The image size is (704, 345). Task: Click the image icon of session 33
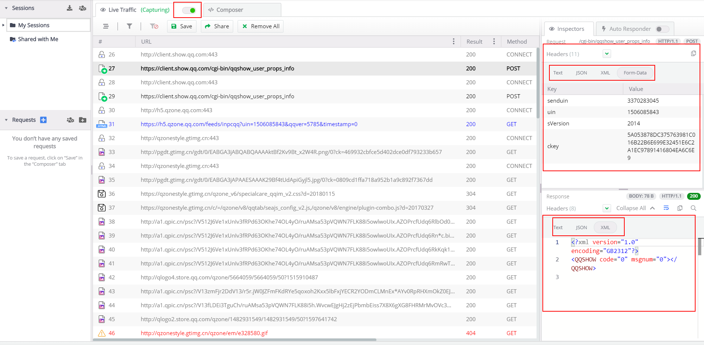[x=102, y=152]
